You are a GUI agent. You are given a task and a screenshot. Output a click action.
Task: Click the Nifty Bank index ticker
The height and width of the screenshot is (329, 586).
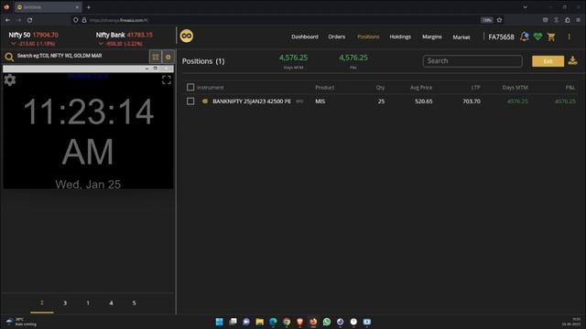[x=125, y=38]
